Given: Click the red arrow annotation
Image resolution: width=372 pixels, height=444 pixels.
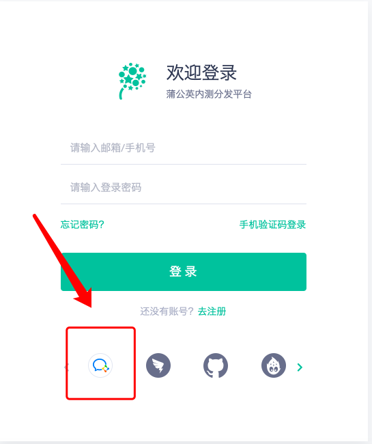Looking at the screenshot, I should [x=63, y=261].
